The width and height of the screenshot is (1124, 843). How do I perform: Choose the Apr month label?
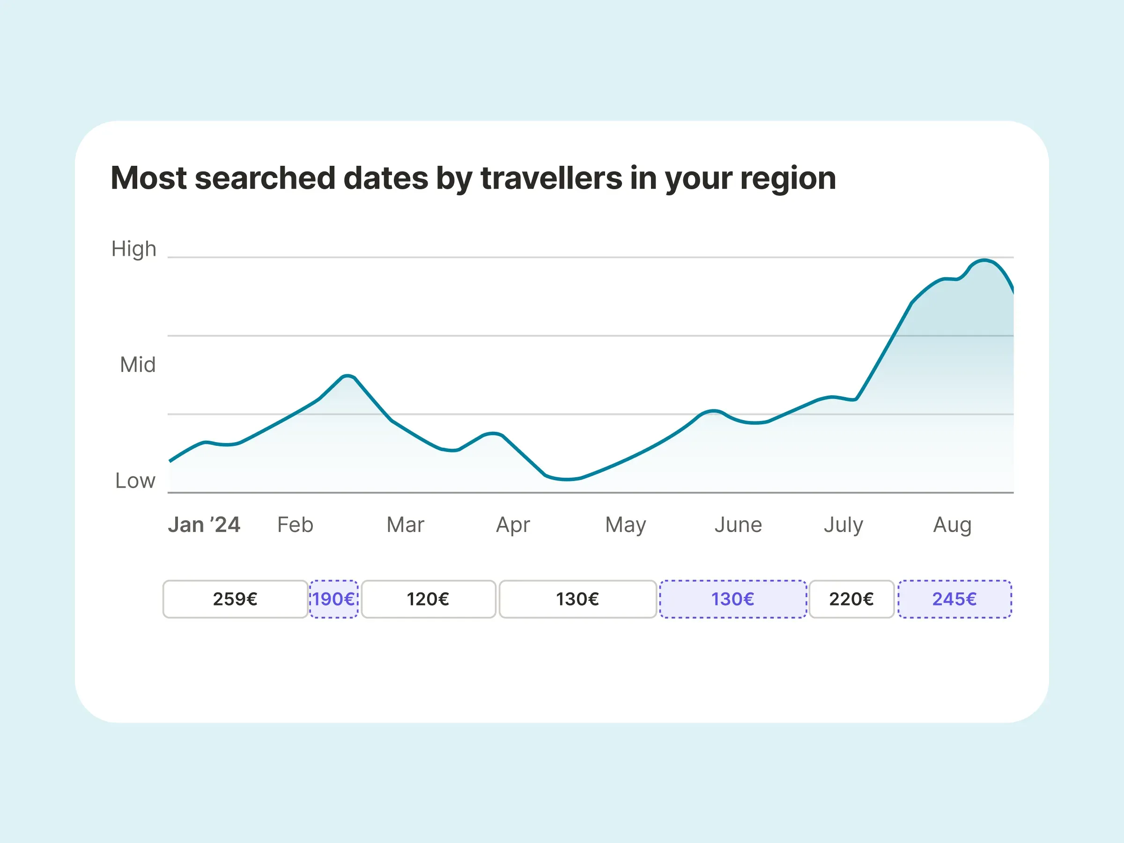tap(513, 525)
